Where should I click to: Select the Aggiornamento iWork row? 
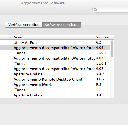tap(55, 85)
